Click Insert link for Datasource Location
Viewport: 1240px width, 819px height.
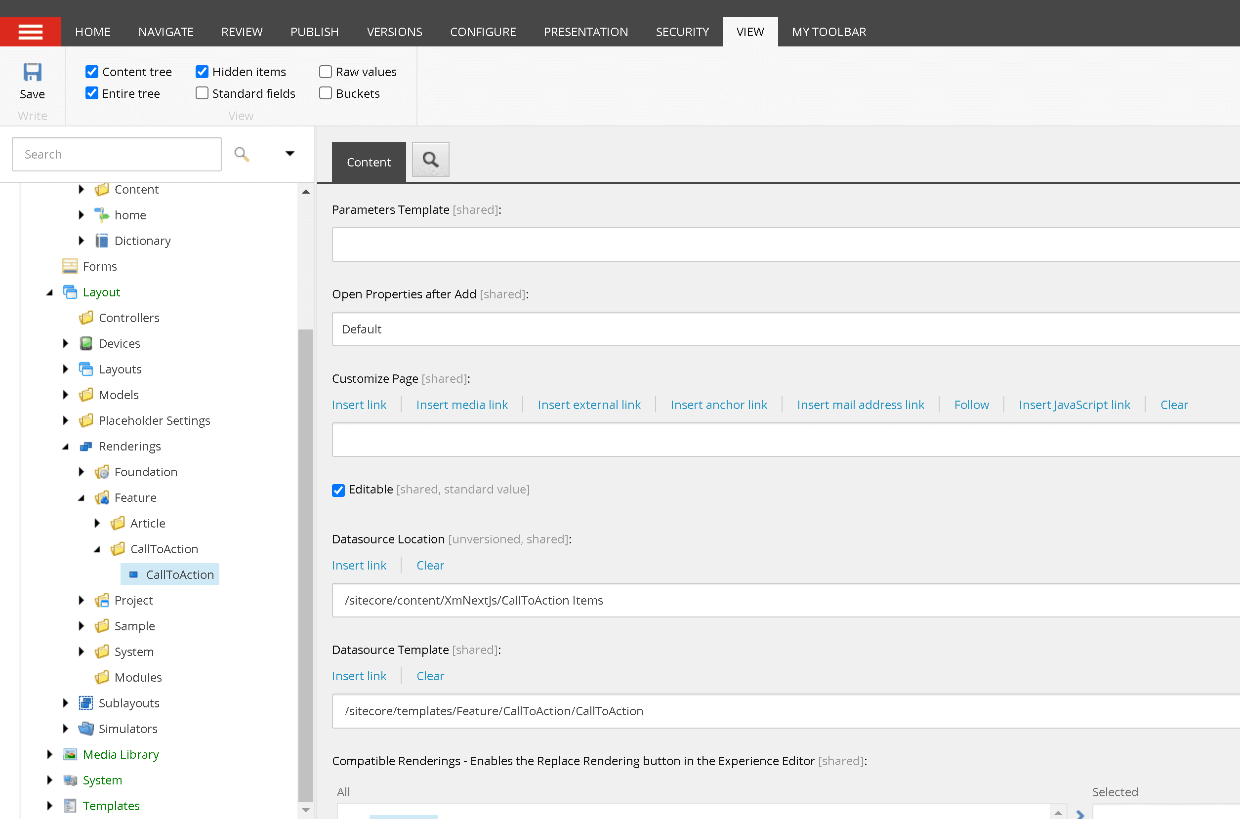point(358,565)
